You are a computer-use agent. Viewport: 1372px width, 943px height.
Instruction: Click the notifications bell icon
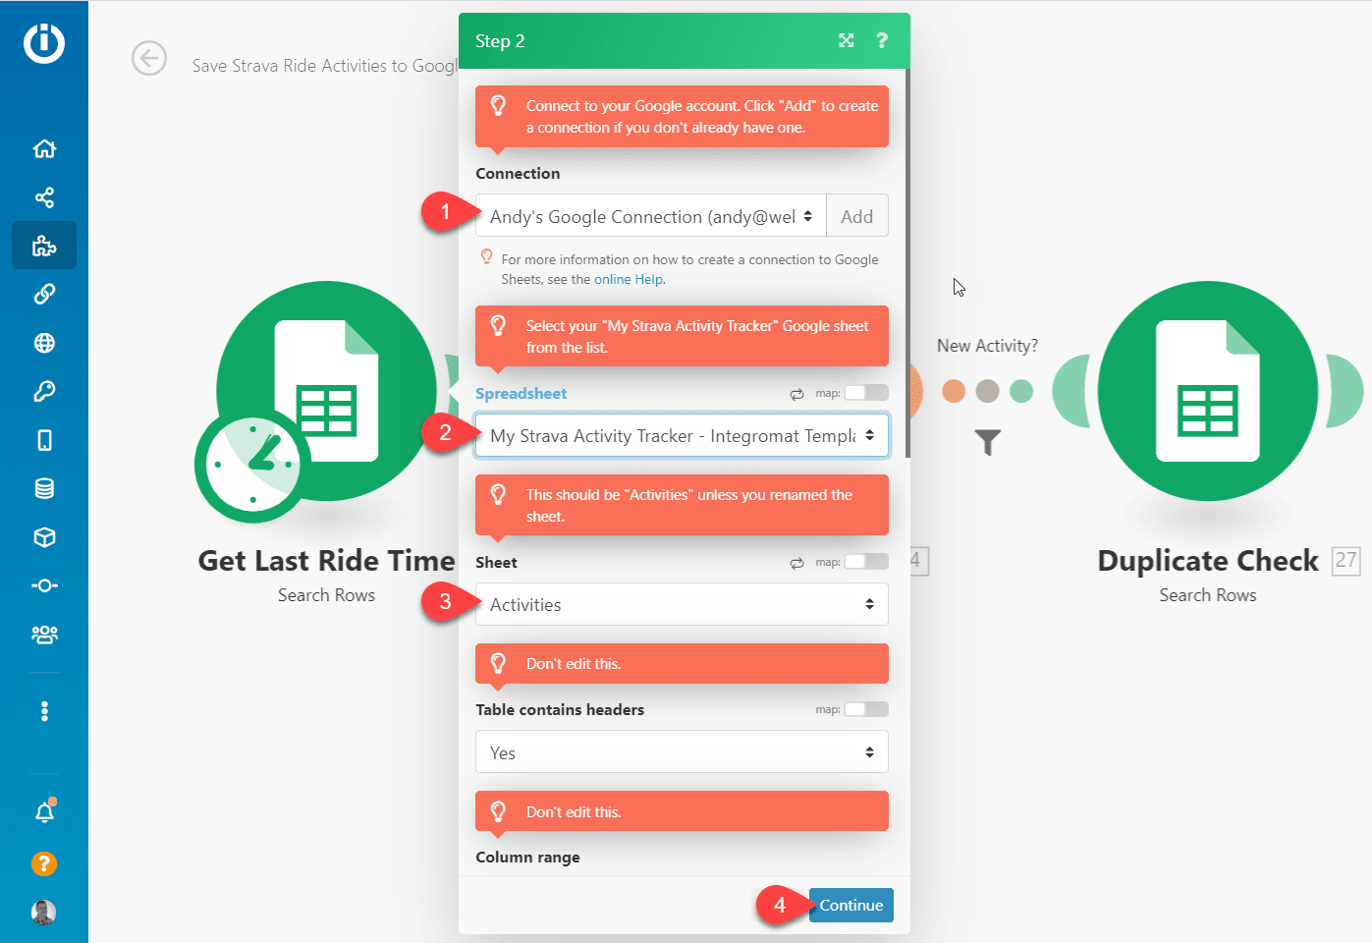(x=44, y=812)
